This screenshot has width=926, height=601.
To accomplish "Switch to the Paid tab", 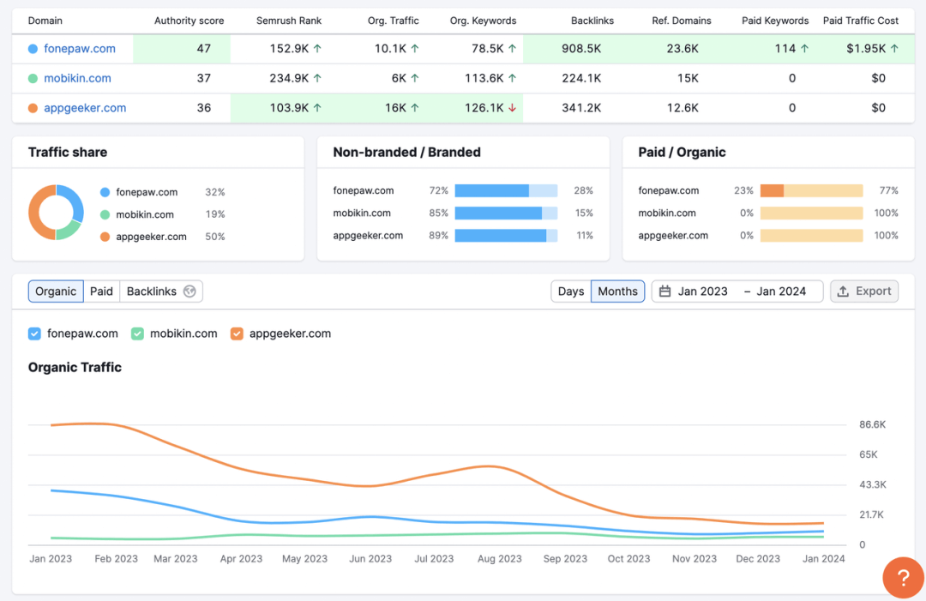I will [101, 291].
